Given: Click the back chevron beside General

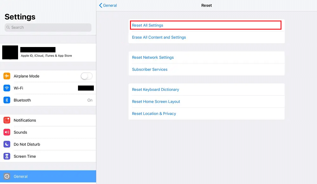Looking at the screenshot, I should point(100,5).
